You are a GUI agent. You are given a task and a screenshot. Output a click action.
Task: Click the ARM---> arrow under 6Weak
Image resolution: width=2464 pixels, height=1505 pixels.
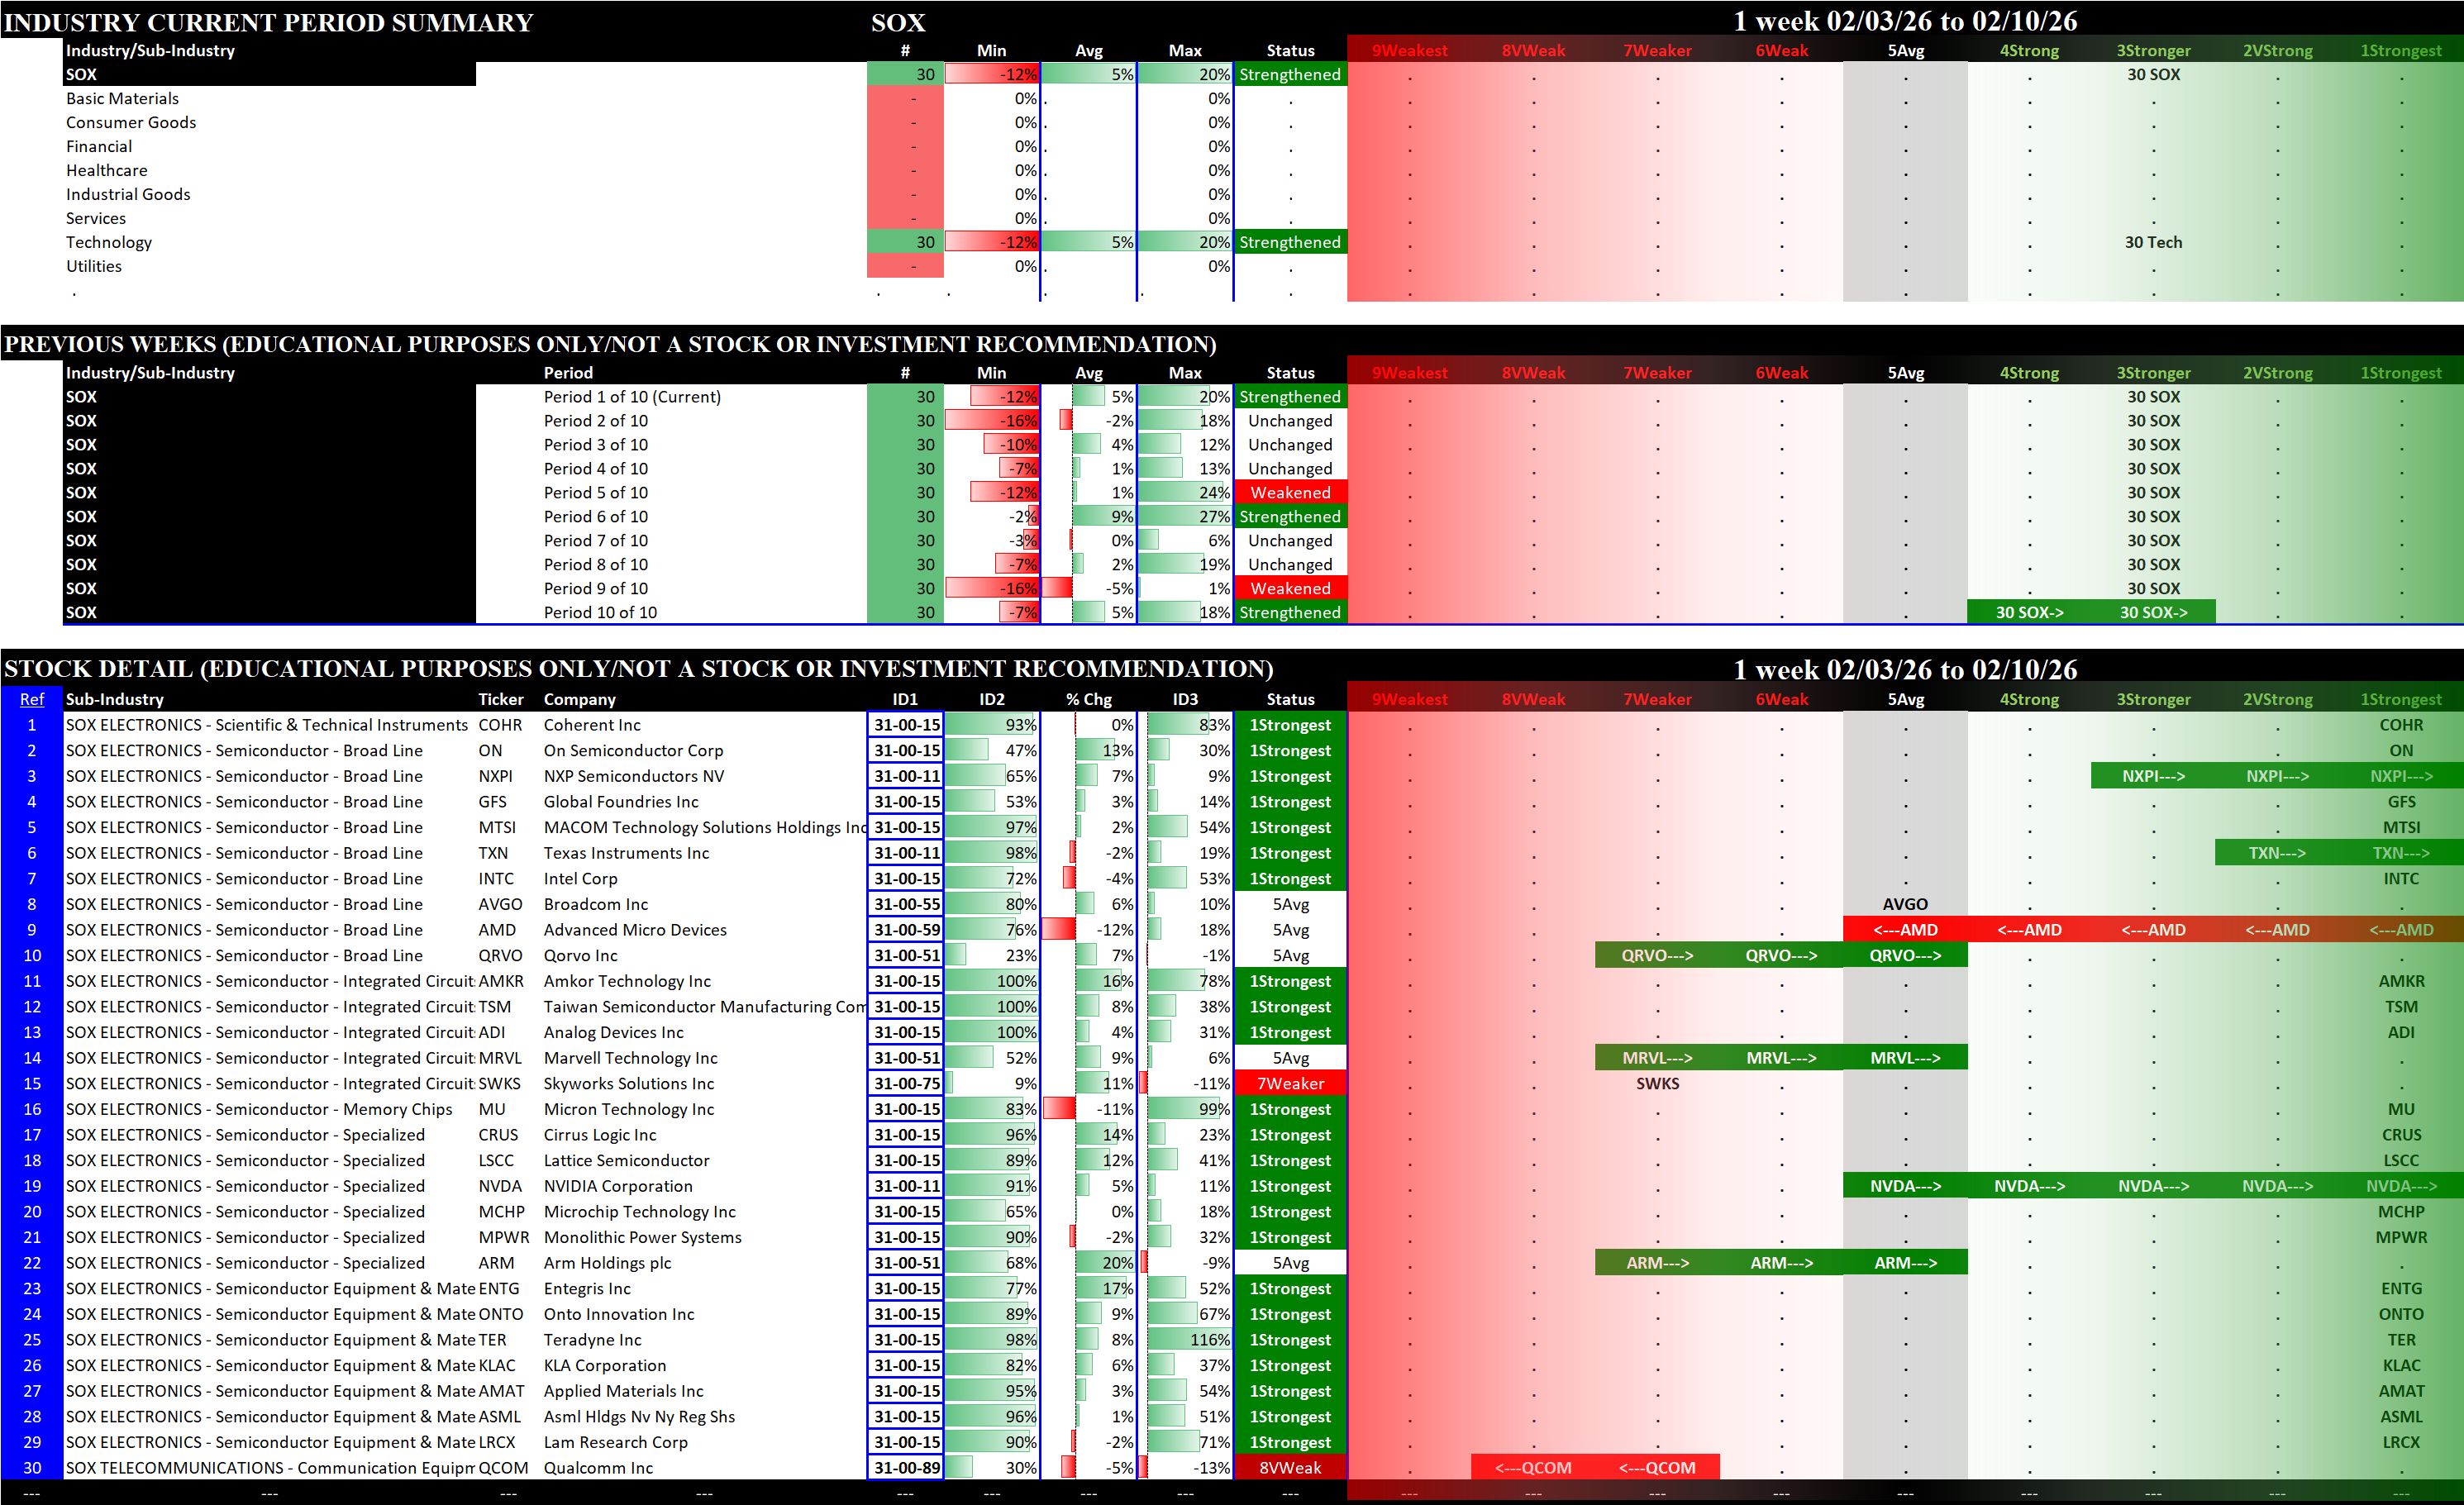(x=1781, y=1262)
